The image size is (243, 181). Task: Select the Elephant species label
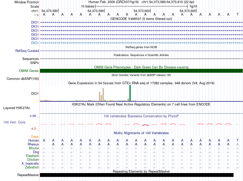click(x=32, y=156)
